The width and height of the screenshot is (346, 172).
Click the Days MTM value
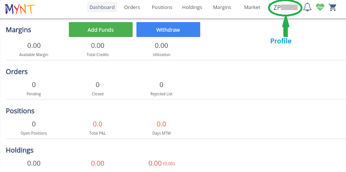[161, 125]
